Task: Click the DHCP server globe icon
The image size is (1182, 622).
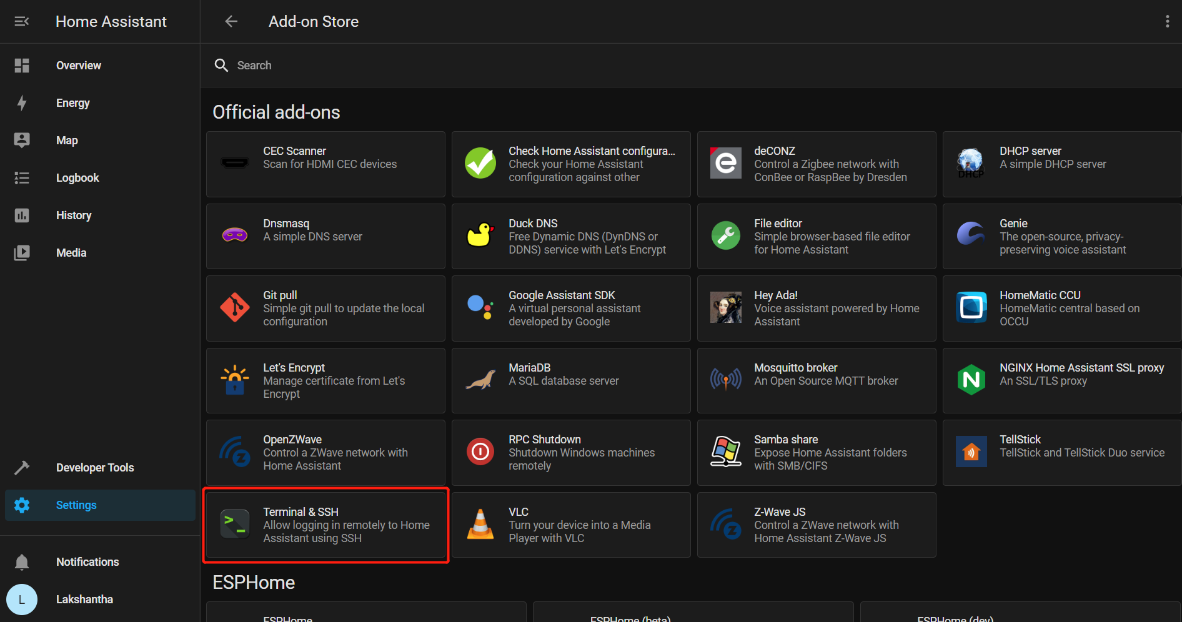Action: [x=971, y=163]
